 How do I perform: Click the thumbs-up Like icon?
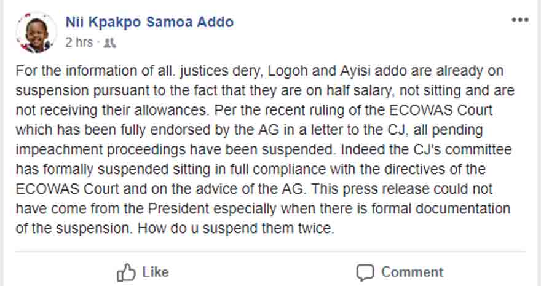point(126,272)
